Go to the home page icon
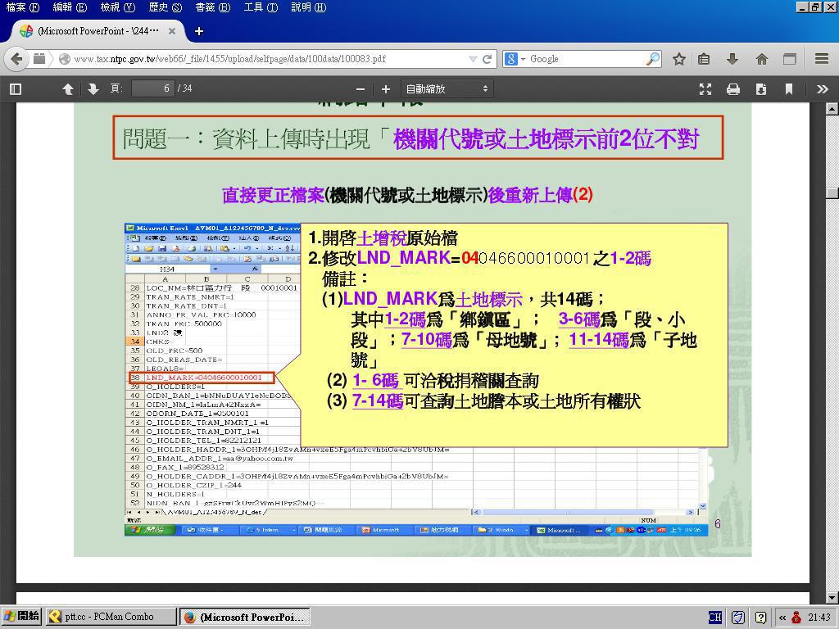839x629 pixels. pyautogui.click(x=761, y=59)
